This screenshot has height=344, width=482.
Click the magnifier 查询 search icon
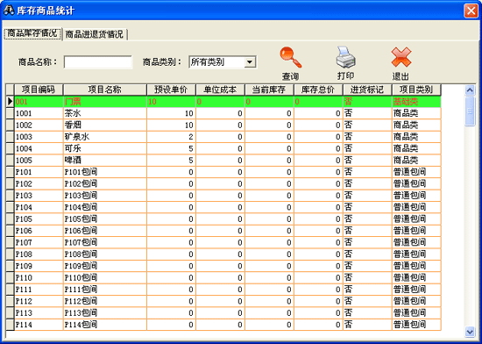[290, 57]
